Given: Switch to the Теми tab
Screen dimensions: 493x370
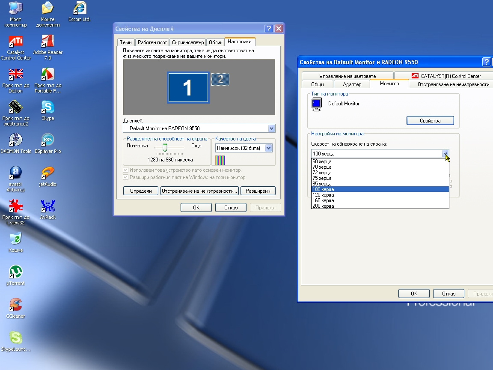Looking at the screenshot, I should click(126, 42).
